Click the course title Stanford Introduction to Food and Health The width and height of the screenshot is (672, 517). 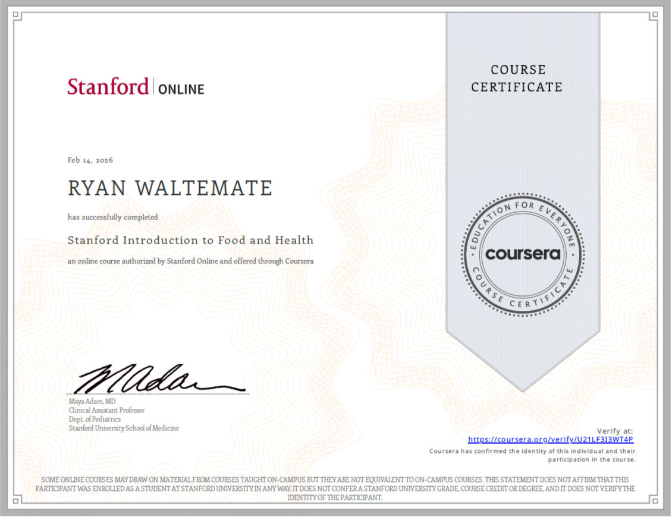pyautogui.click(x=191, y=240)
